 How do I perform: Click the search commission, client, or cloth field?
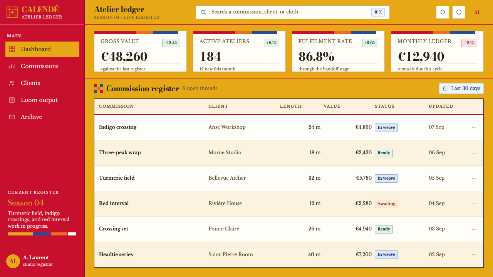pos(293,12)
